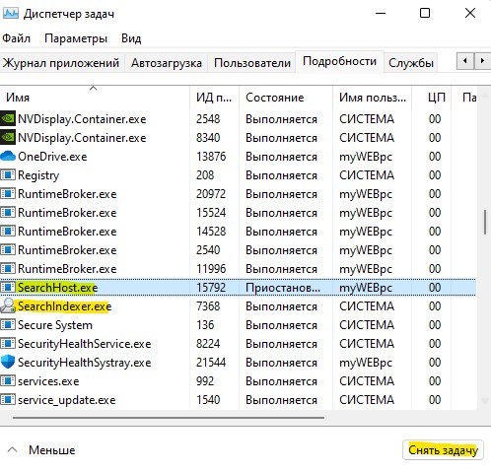Open the Файл menu
Image resolution: width=491 pixels, height=472 pixels.
[x=16, y=38]
